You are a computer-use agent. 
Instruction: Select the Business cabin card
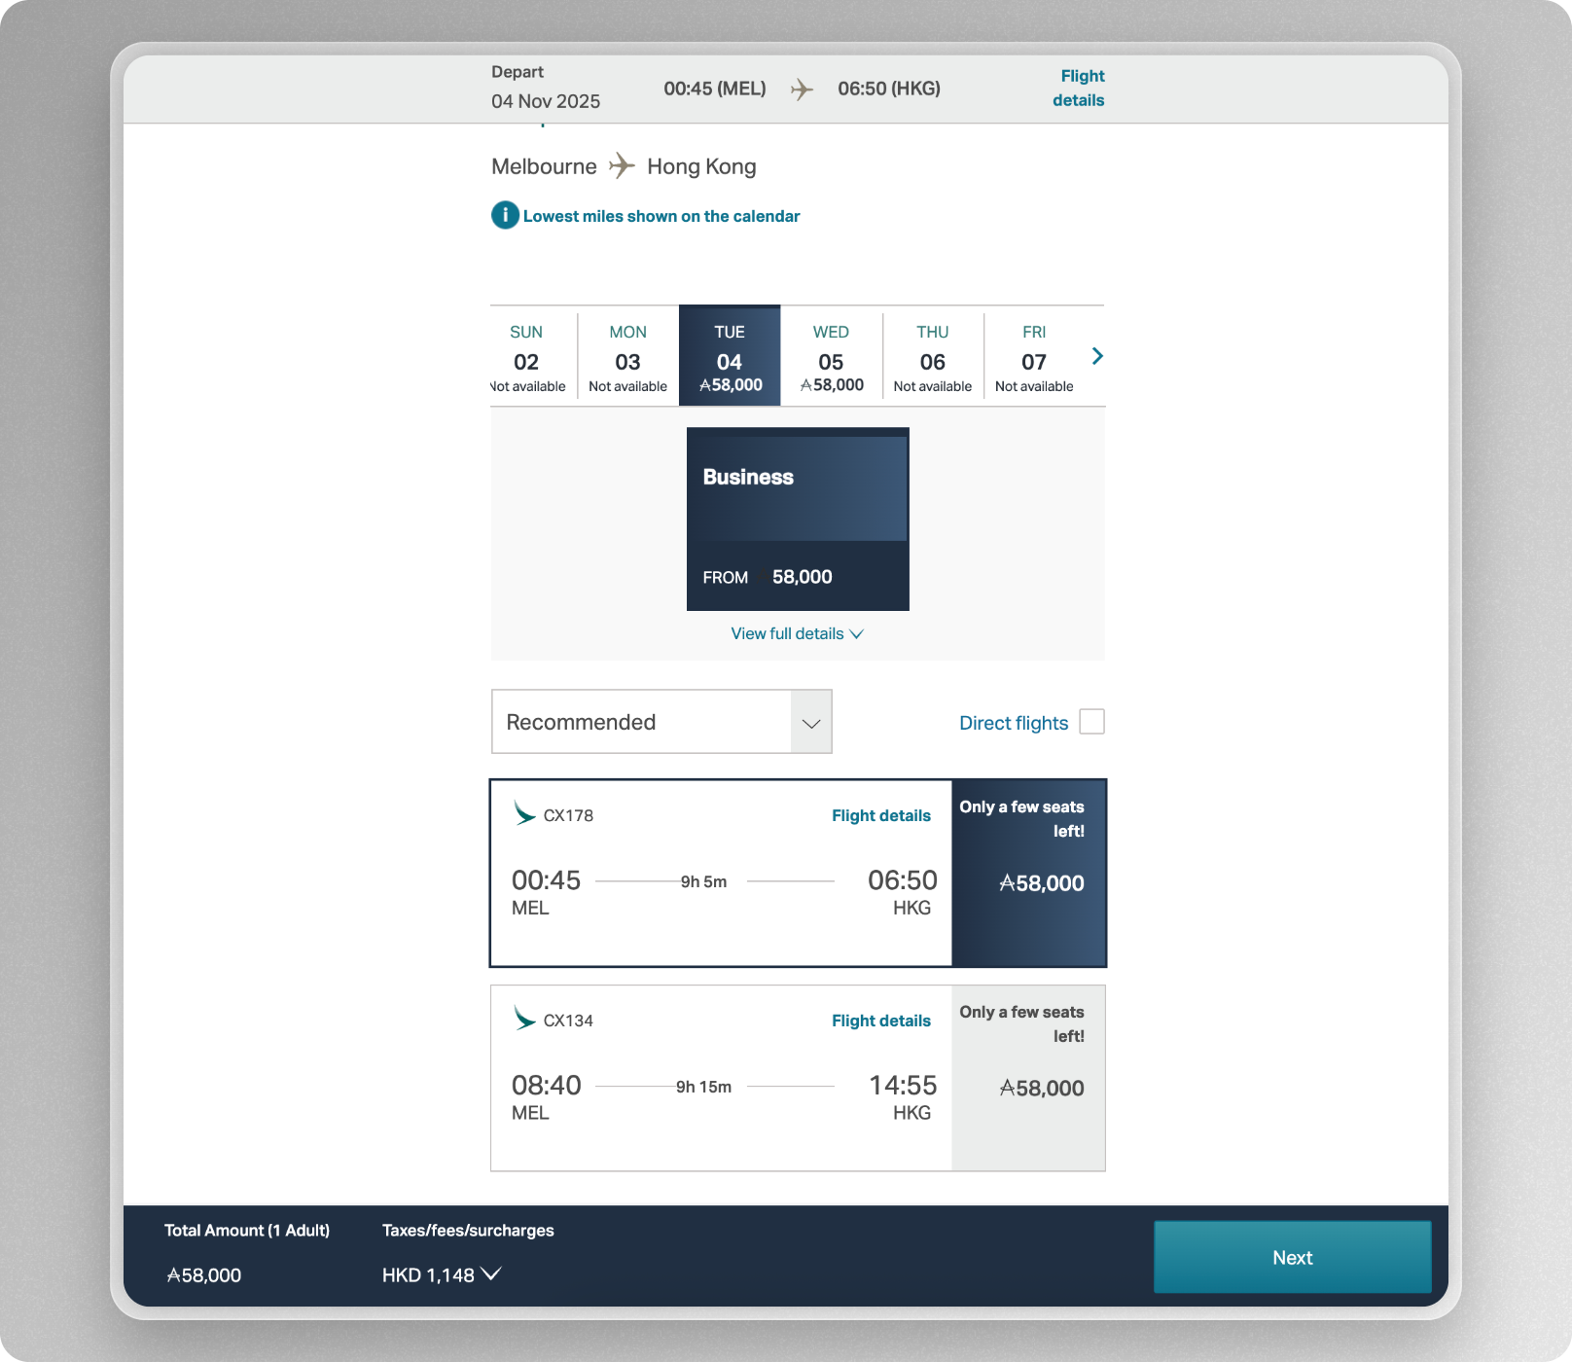(798, 520)
